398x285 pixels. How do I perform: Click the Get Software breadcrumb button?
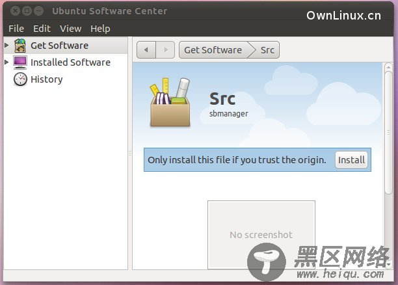213,50
